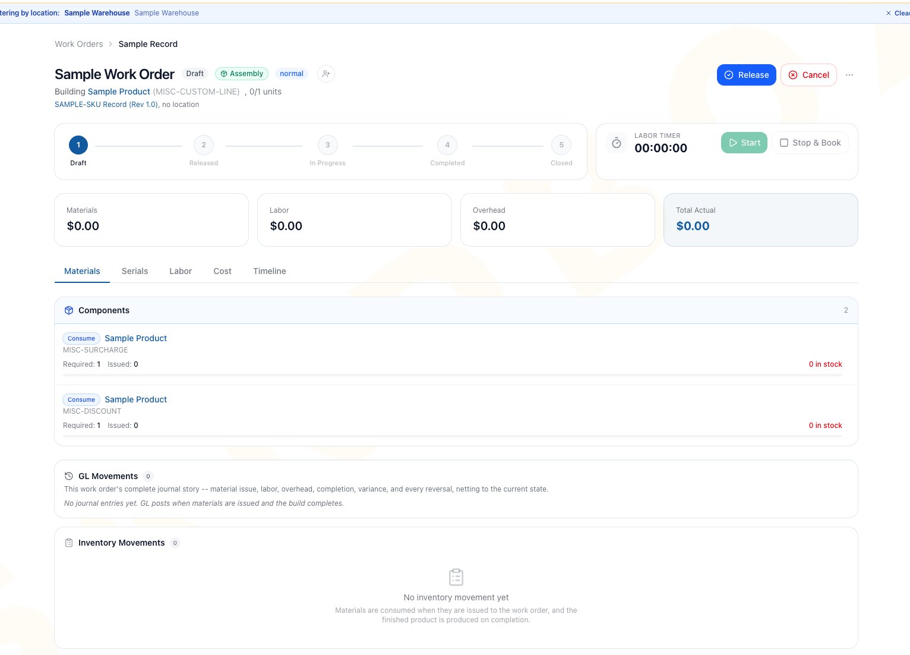Click the MISC-DISCOUNT SKU text

(92, 411)
